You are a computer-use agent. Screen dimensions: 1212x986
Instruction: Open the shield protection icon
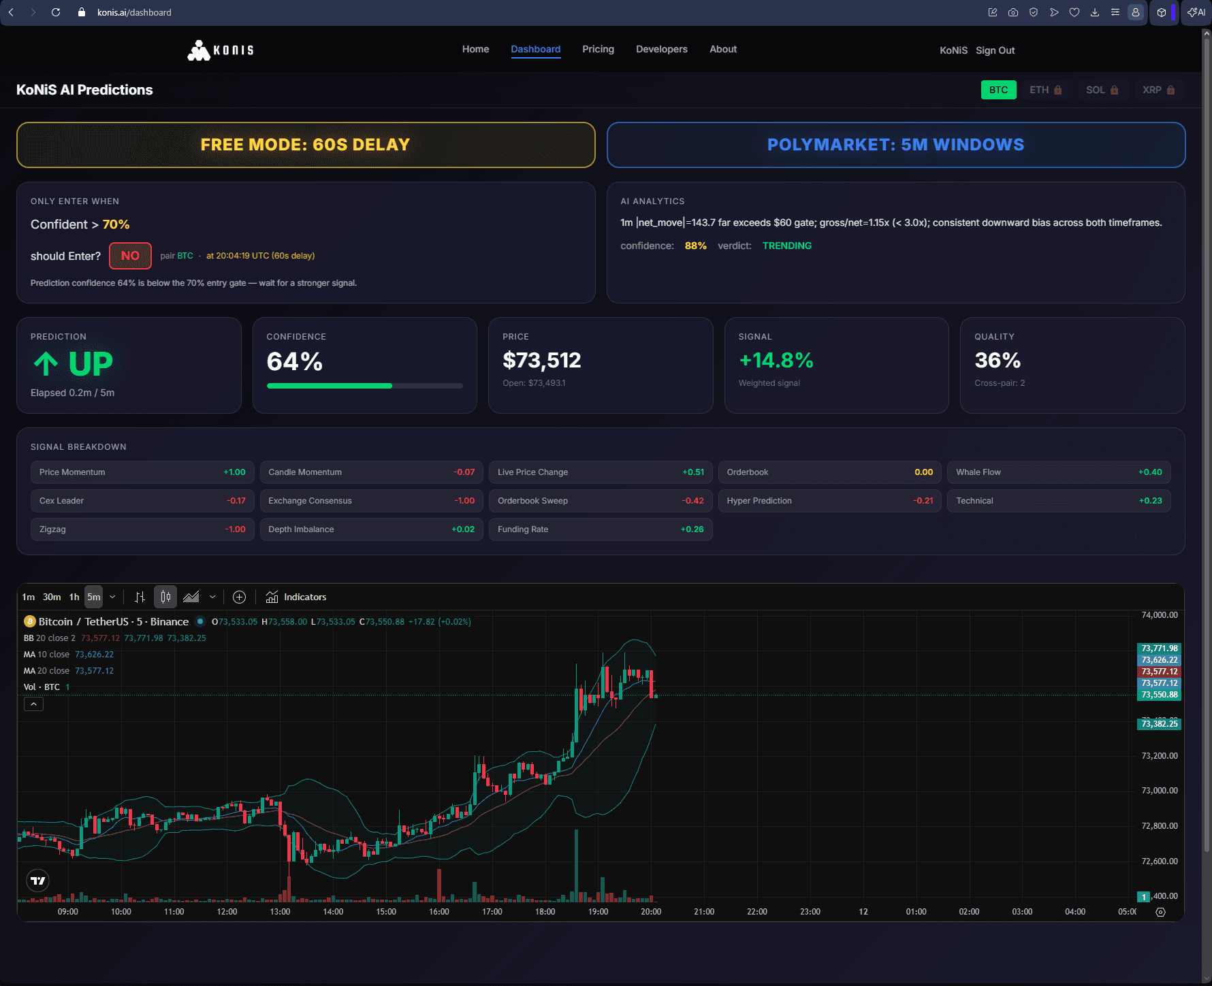coord(1034,12)
